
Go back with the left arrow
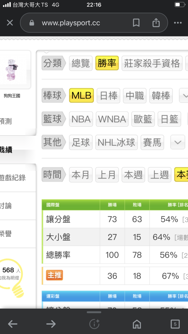(13, 324)
